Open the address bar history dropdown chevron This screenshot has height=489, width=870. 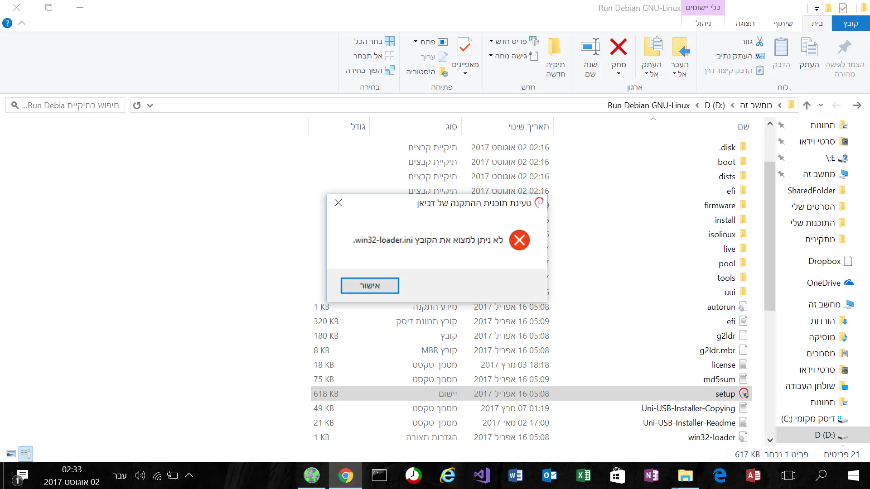point(150,105)
